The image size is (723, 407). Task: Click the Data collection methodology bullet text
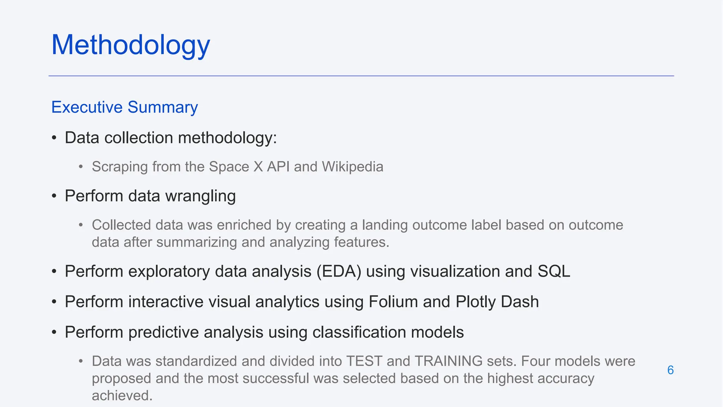[x=171, y=137]
